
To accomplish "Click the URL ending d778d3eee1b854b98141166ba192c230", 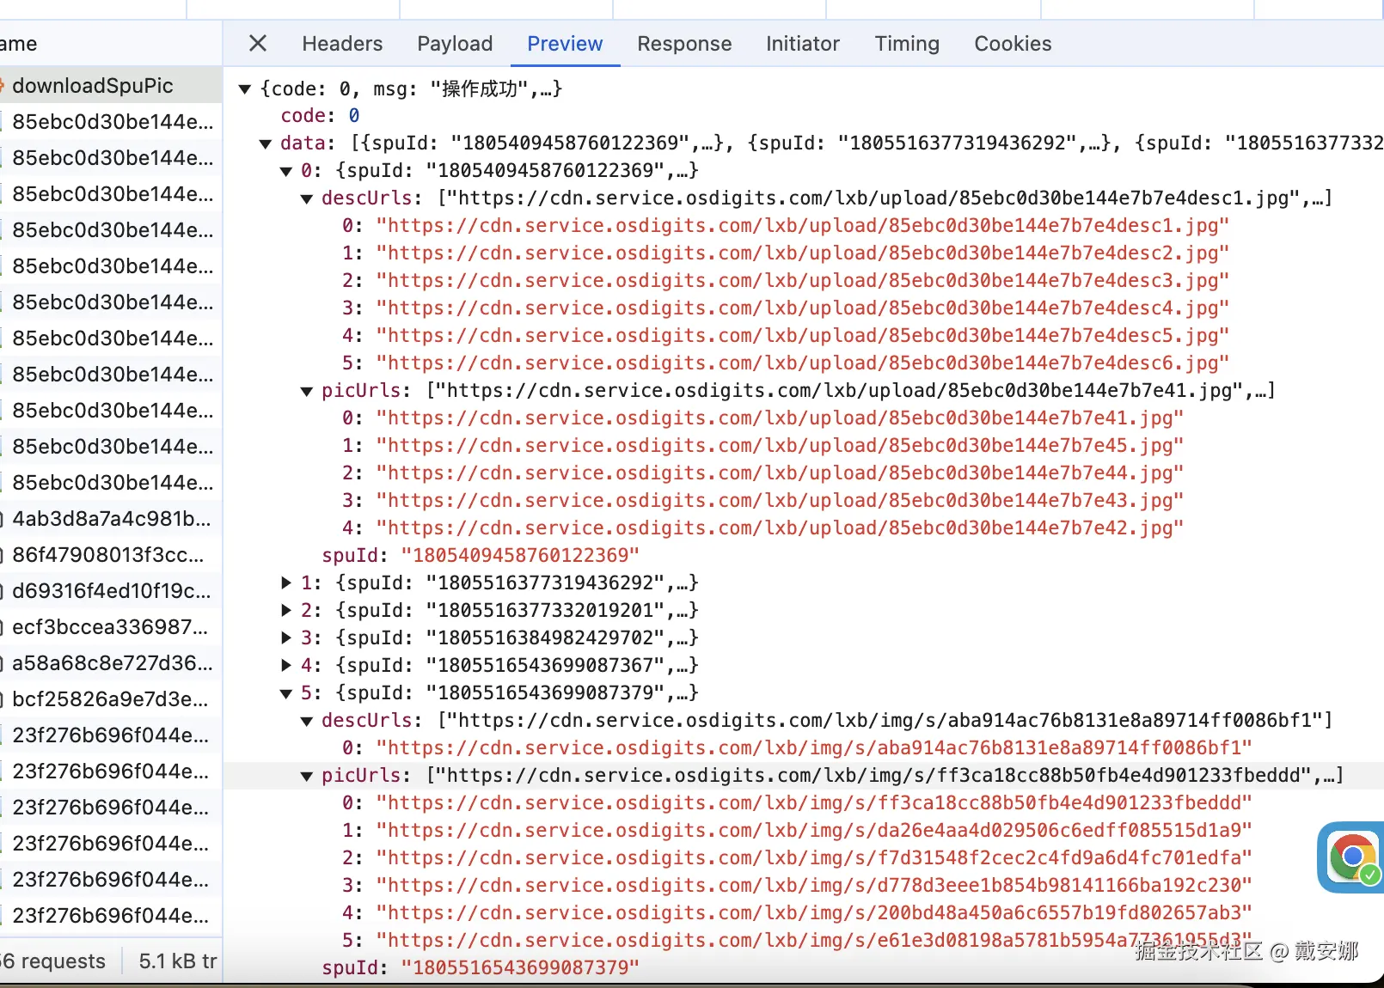I will pyautogui.click(x=814, y=885).
